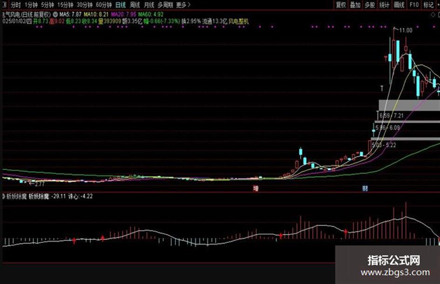Click the 流通13.3亿 float value
This screenshot has width=440, height=284.
214,21
